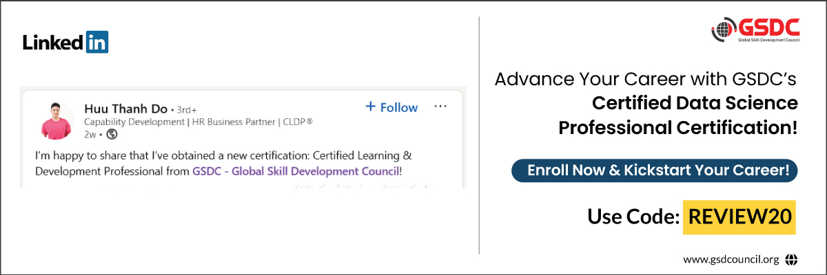827x275 pixels.
Task: Visit the www.gsdcouncil.org website link
Action: click(731, 259)
